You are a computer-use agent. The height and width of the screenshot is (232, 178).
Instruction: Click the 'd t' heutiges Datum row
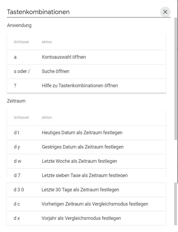point(79,133)
